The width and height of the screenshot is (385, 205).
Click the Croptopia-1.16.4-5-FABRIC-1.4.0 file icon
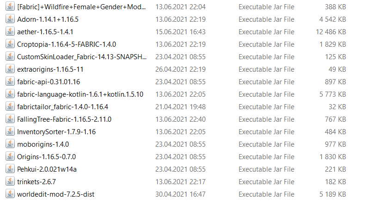click(x=10, y=44)
